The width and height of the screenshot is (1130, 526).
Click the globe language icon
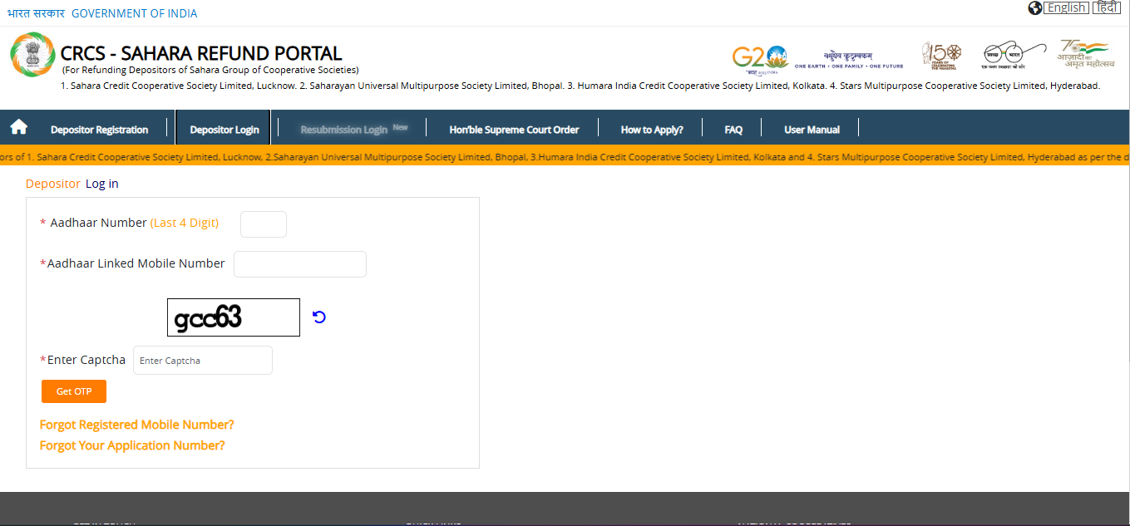[x=1035, y=7]
